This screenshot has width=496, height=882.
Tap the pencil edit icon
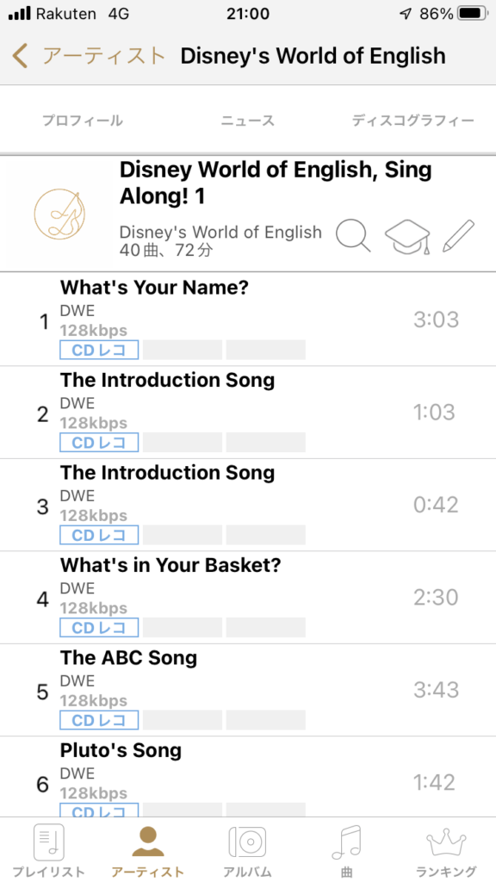click(458, 236)
